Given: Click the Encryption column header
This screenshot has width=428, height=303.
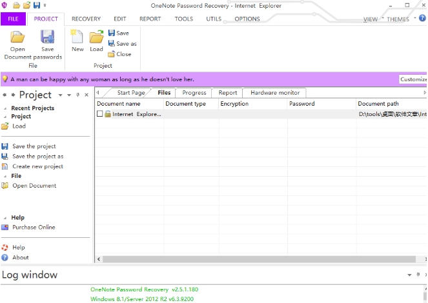Looking at the screenshot, I should [x=253, y=104].
